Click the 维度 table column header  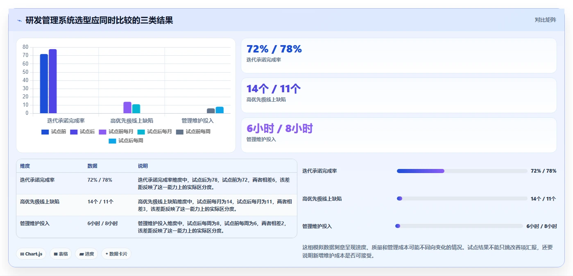point(25,166)
